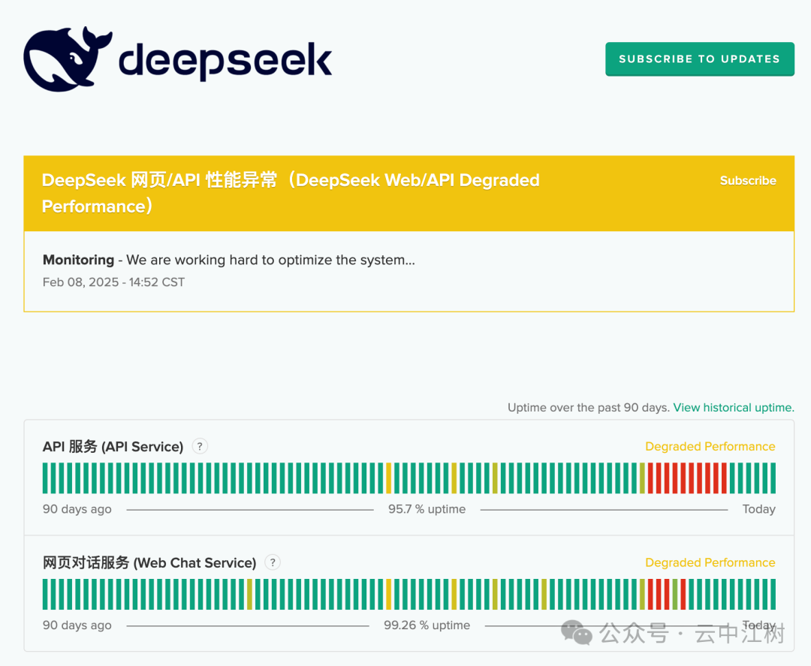This screenshot has height=666, width=811.
Task: Click the deepseek wordmark text
Action: [225, 62]
